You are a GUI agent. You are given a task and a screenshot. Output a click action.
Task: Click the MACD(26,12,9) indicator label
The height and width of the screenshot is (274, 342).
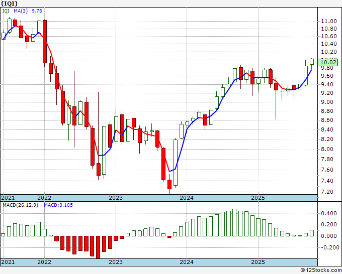tap(20, 205)
